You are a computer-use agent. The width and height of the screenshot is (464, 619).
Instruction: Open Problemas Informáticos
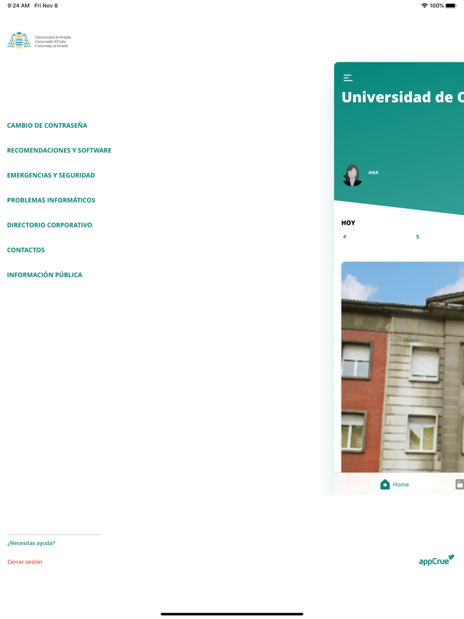(x=51, y=200)
